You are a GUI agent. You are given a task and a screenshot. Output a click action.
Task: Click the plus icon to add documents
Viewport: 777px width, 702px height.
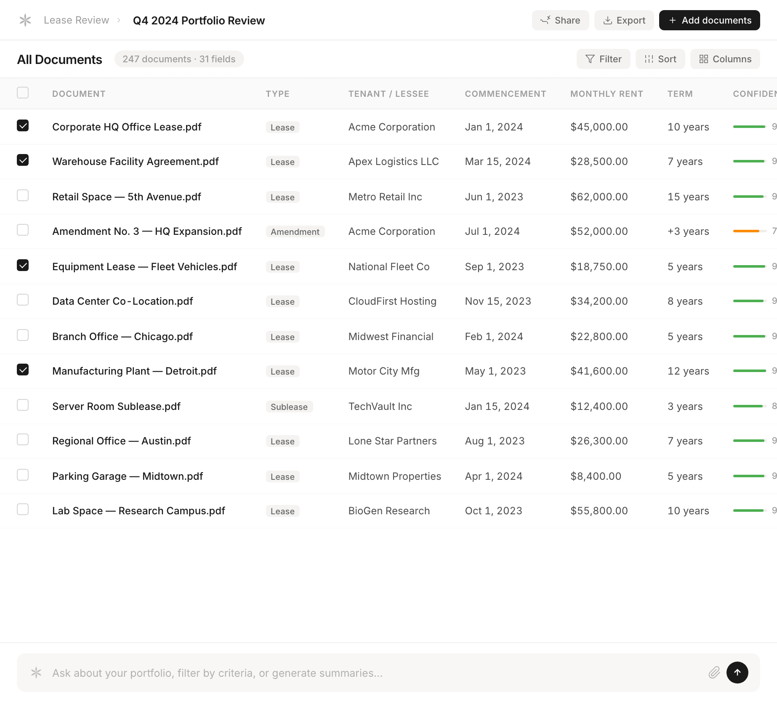pyautogui.click(x=672, y=20)
